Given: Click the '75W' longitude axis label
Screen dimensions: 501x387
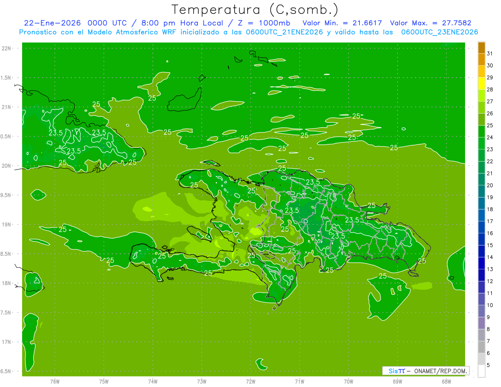Looking at the screenshot, I should click(104, 381).
